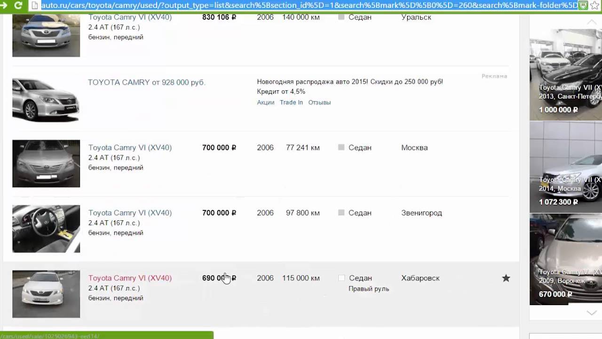The height and width of the screenshot is (339, 602).
Task: Open Toyota Camry VI link for Хабаровск
Action: [130, 278]
